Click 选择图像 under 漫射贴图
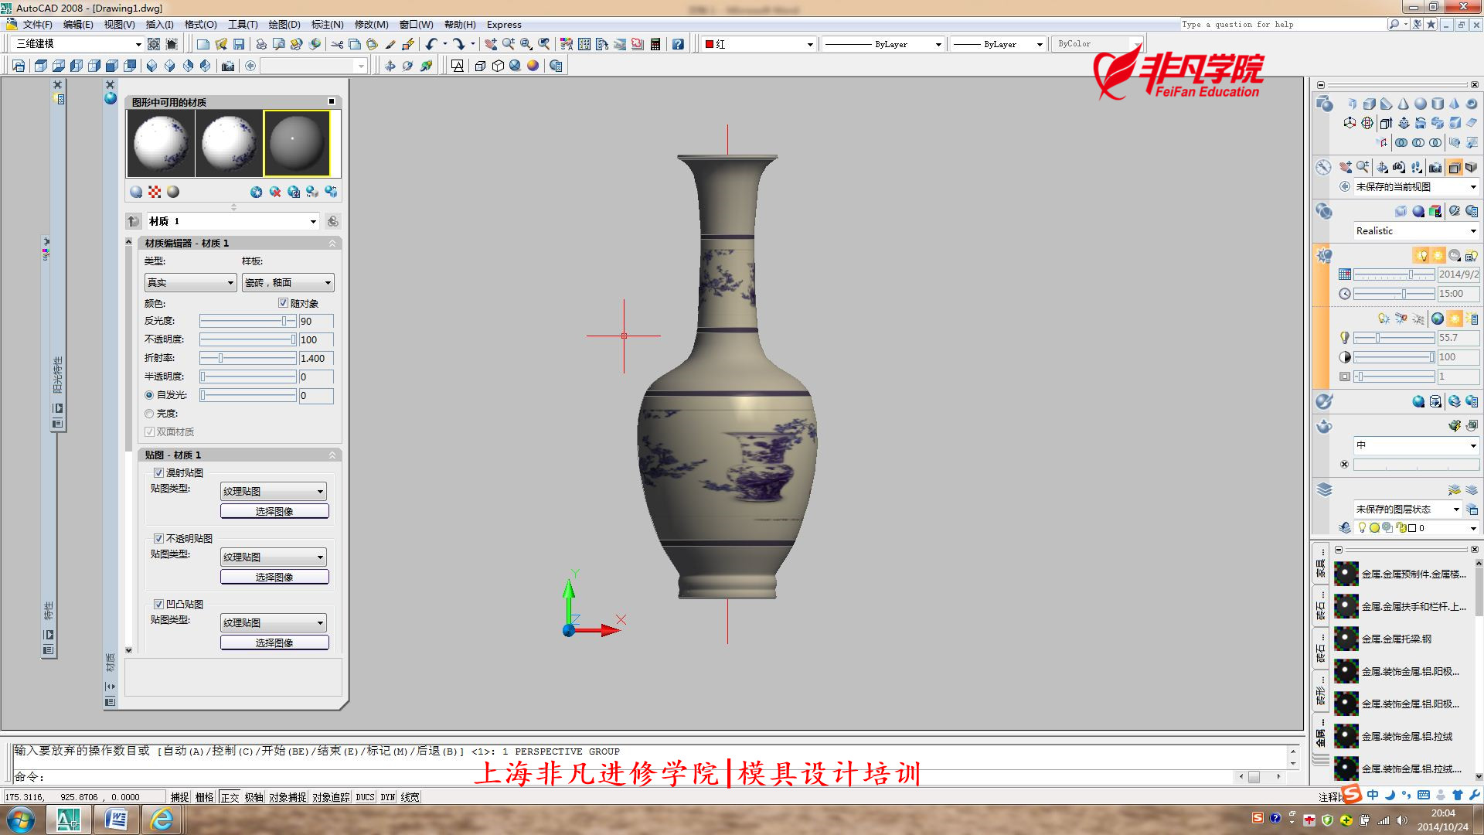The image size is (1484, 835). [x=274, y=511]
